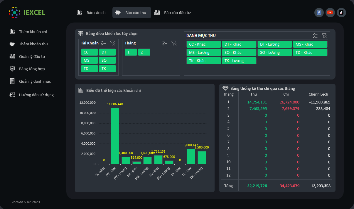Viewport: 354px width, 209px height.
Task: Click the total difference -12,203,353
Action: pyautogui.click(x=320, y=186)
